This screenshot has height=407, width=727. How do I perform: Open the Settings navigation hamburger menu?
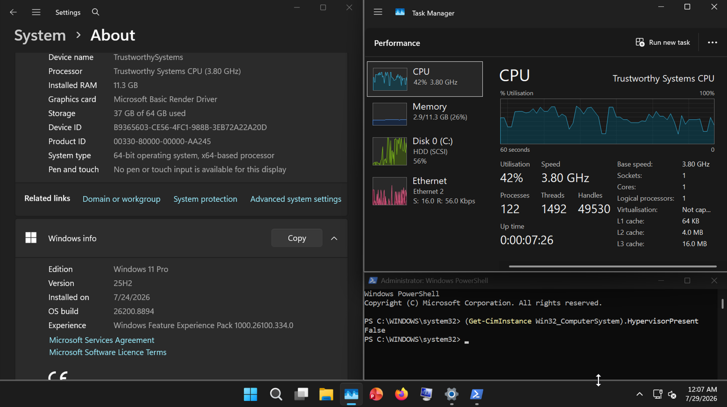click(x=36, y=12)
